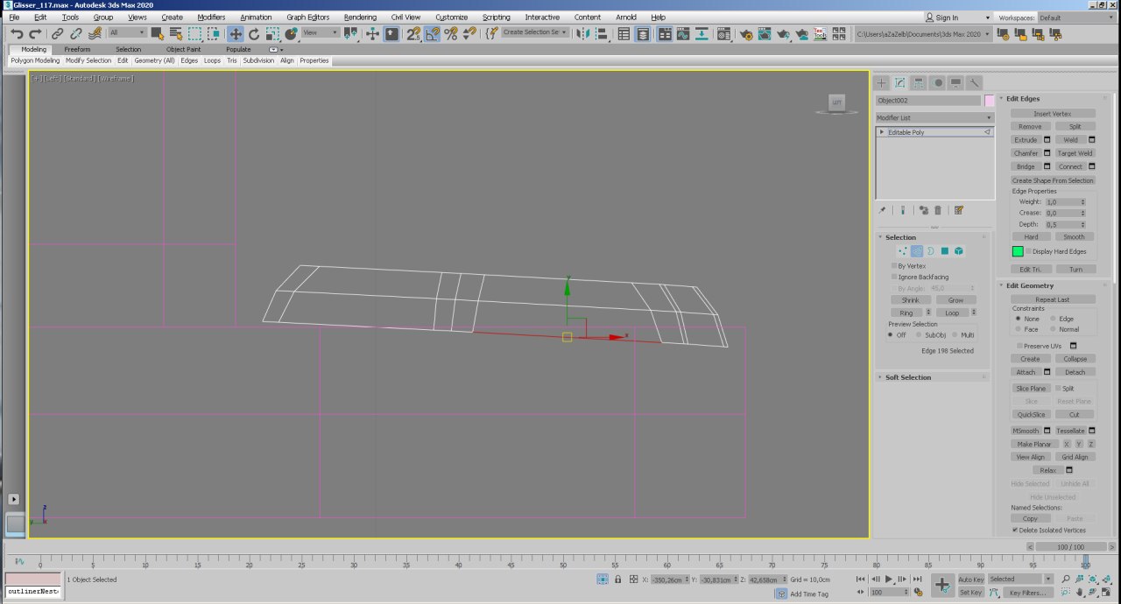Open Display command panel tab
Viewport: 1121px width, 604px height.
[x=955, y=82]
